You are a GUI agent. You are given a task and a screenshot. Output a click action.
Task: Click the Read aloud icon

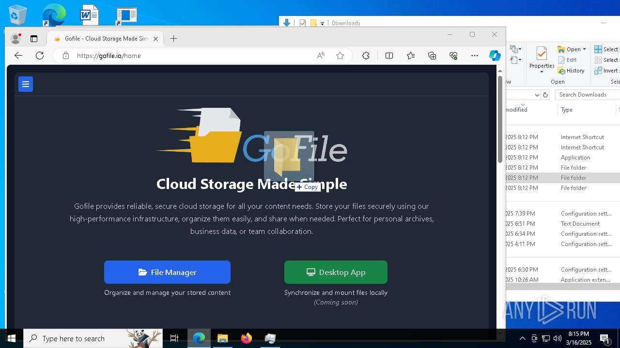321,56
